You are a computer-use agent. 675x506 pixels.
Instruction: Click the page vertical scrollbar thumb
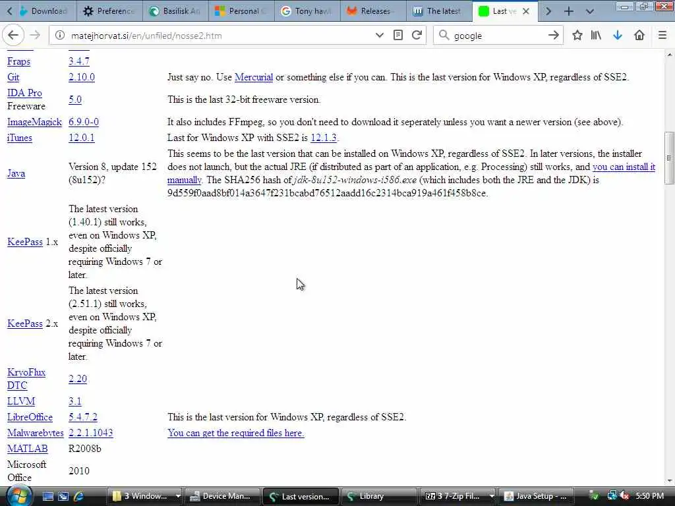coord(670,158)
